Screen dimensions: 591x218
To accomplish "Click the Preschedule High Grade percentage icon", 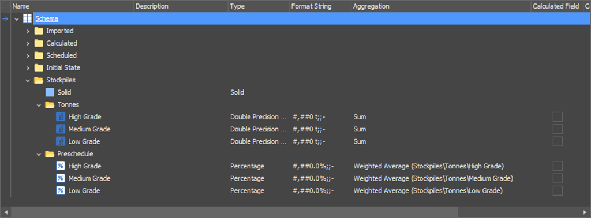I will pos(60,166).
